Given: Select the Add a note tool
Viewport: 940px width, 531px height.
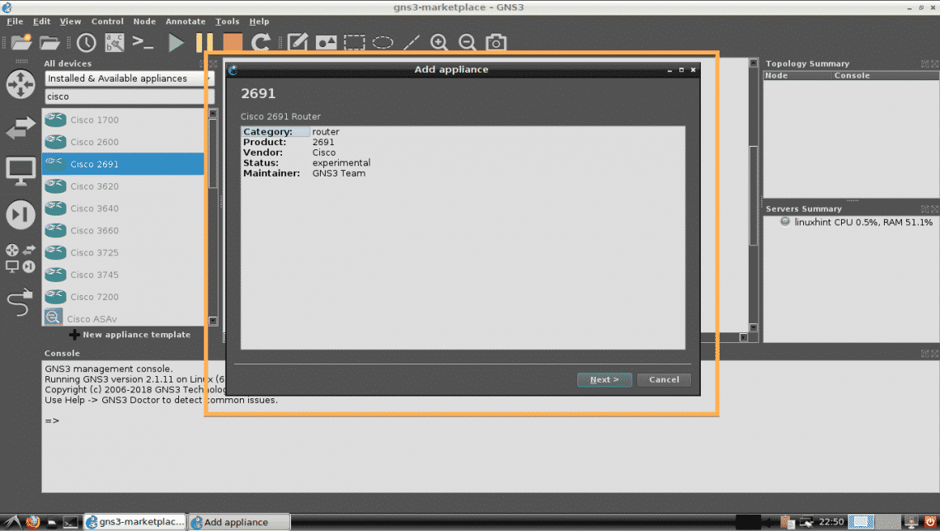Looking at the screenshot, I should click(298, 43).
